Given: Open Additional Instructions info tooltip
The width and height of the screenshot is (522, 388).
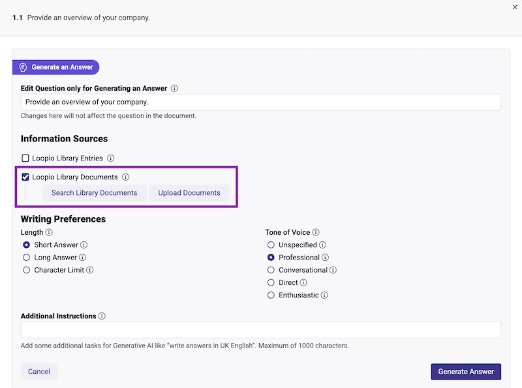Looking at the screenshot, I should [102, 316].
